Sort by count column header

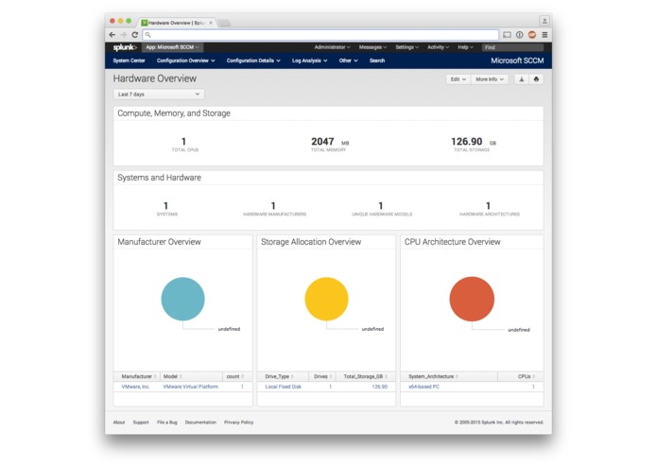pyautogui.click(x=235, y=376)
